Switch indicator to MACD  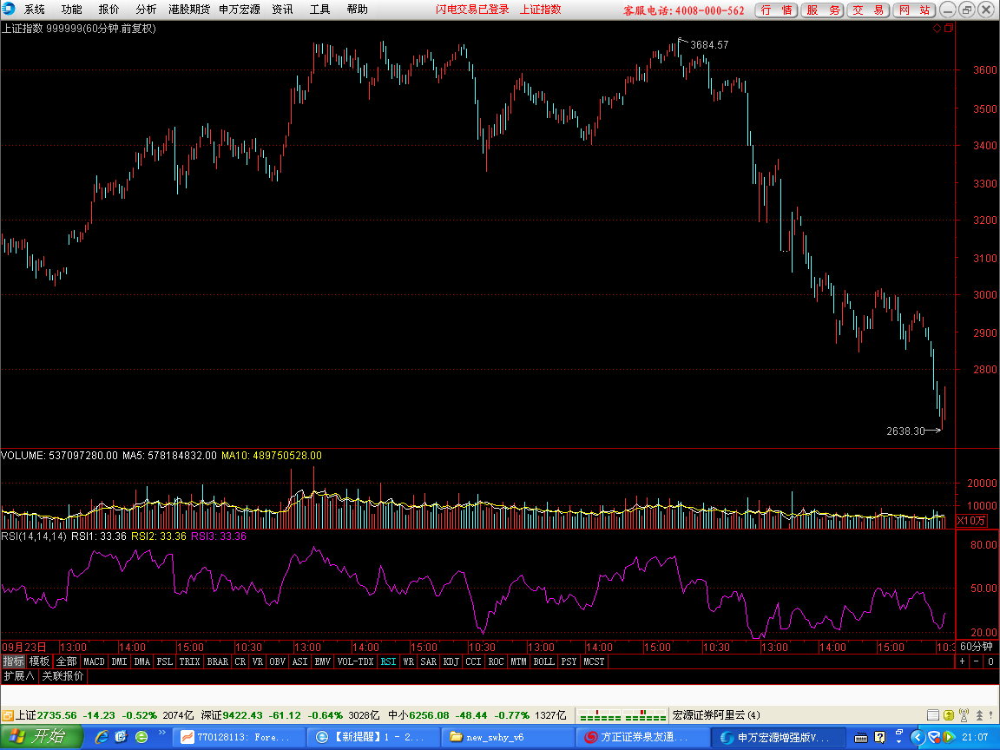pyautogui.click(x=94, y=661)
